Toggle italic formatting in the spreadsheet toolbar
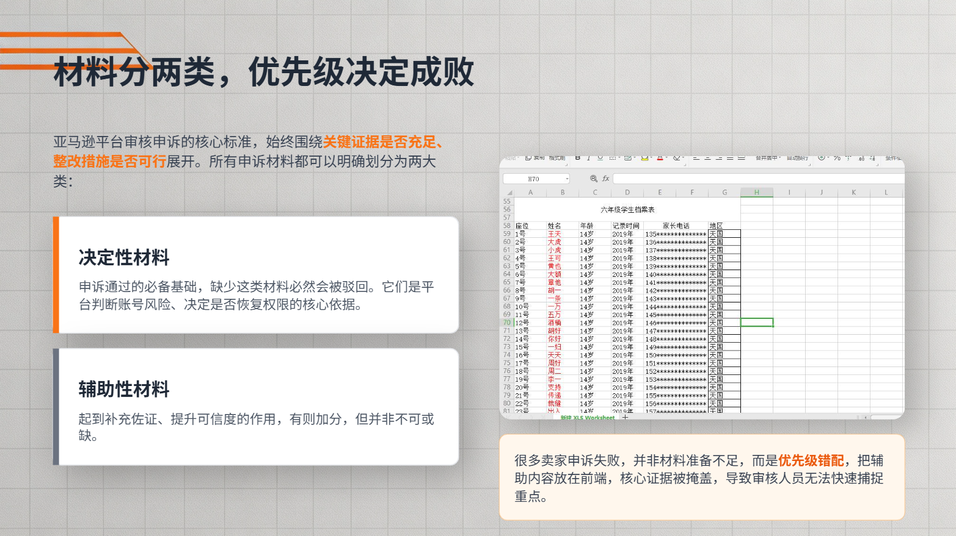The width and height of the screenshot is (956, 536). pyautogui.click(x=589, y=158)
